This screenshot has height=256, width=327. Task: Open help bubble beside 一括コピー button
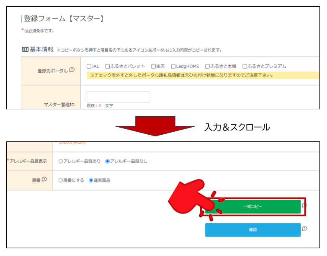coord(304,205)
